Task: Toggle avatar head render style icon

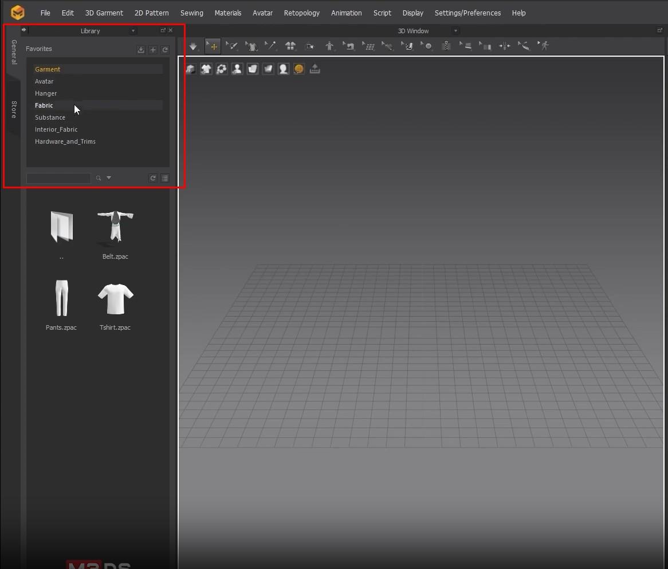Action: pos(284,69)
